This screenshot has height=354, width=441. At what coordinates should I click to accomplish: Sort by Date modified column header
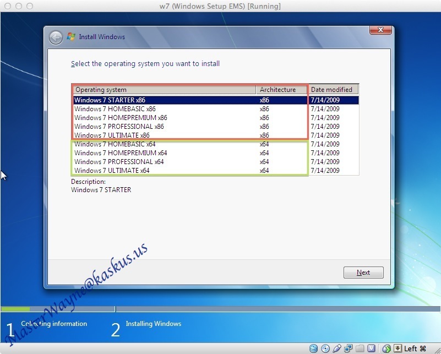click(333, 90)
